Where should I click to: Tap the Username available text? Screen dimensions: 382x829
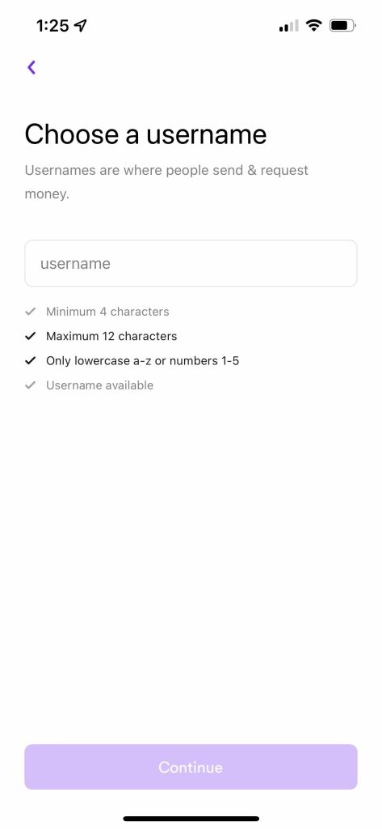click(x=99, y=385)
